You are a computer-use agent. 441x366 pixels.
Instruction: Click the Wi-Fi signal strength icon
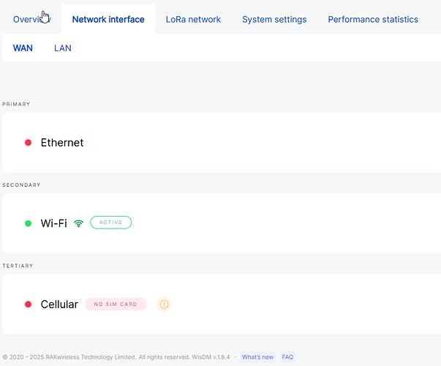click(x=79, y=223)
